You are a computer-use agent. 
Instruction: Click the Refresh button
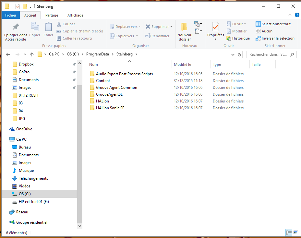239,55
